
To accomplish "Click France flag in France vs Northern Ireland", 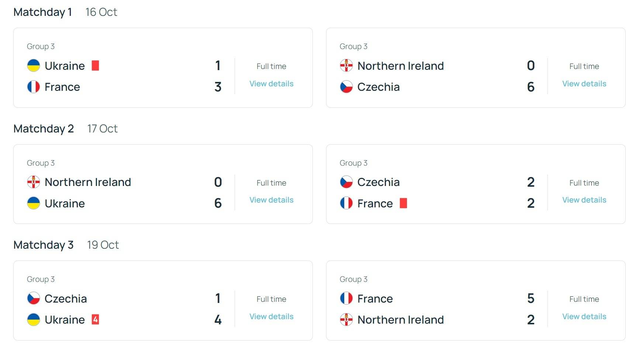I will (346, 299).
